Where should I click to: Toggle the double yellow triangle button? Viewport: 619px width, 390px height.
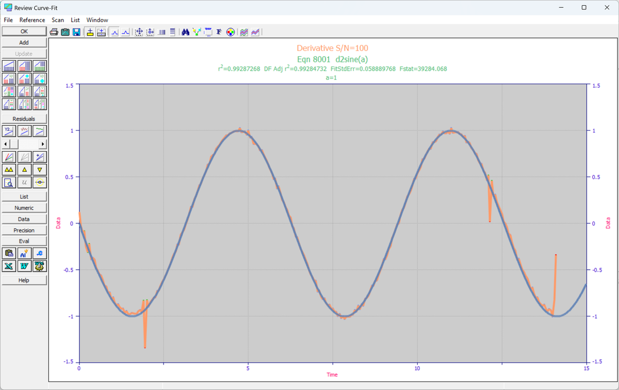coord(9,170)
